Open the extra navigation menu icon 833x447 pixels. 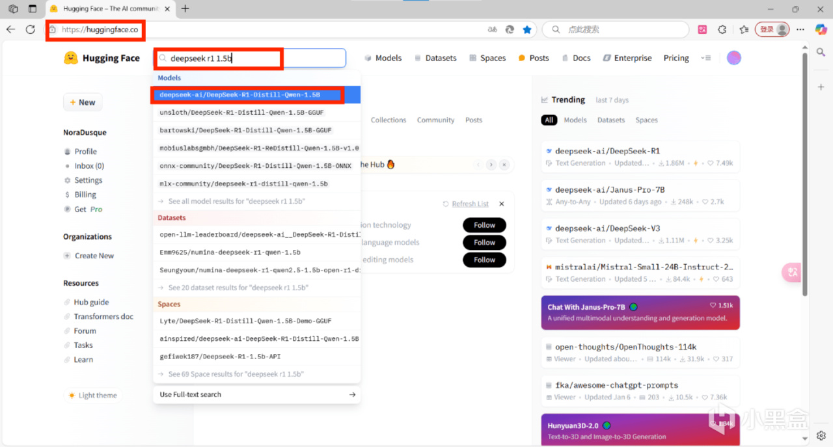tap(706, 58)
